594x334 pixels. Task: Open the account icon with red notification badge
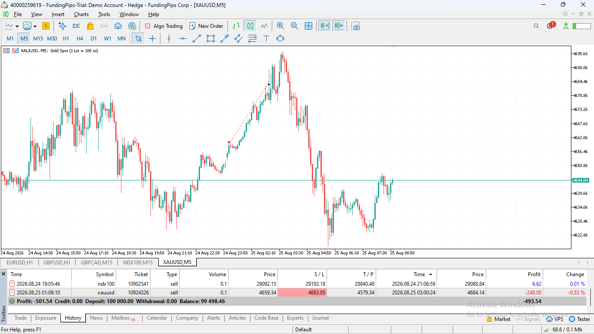(551, 25)
